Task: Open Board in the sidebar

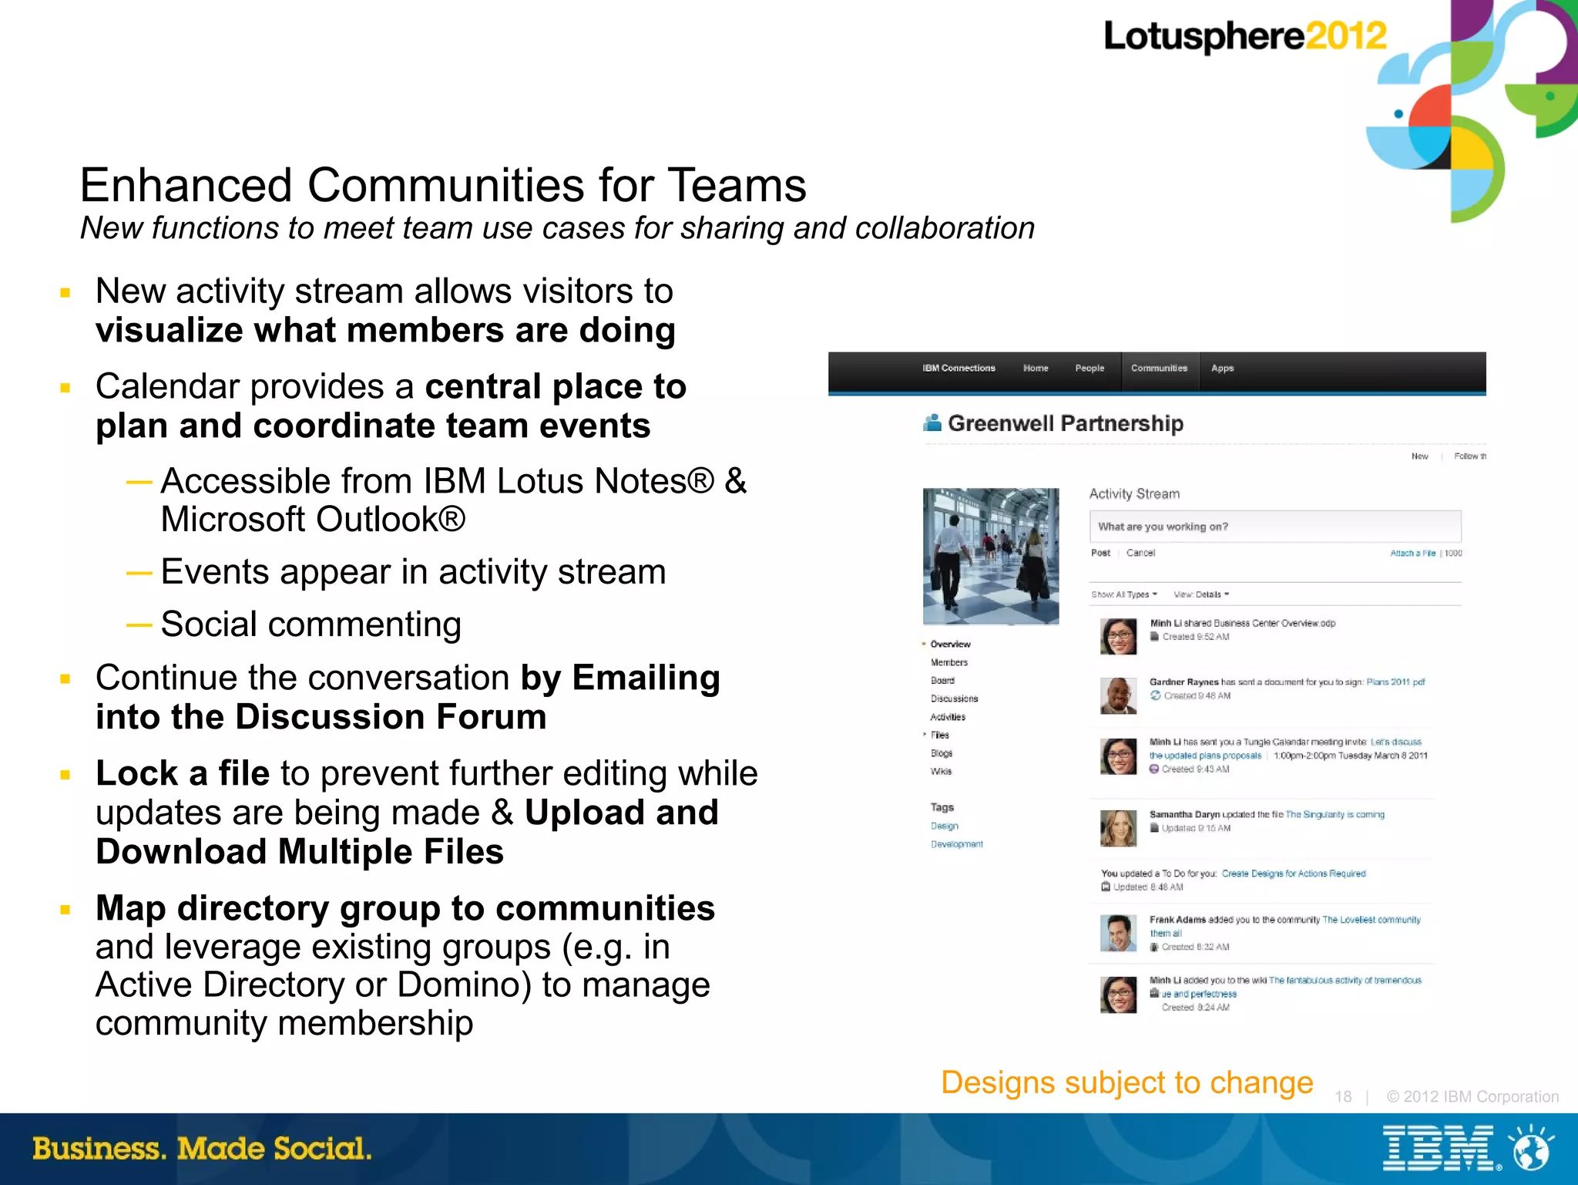Action: click(942, 681)
